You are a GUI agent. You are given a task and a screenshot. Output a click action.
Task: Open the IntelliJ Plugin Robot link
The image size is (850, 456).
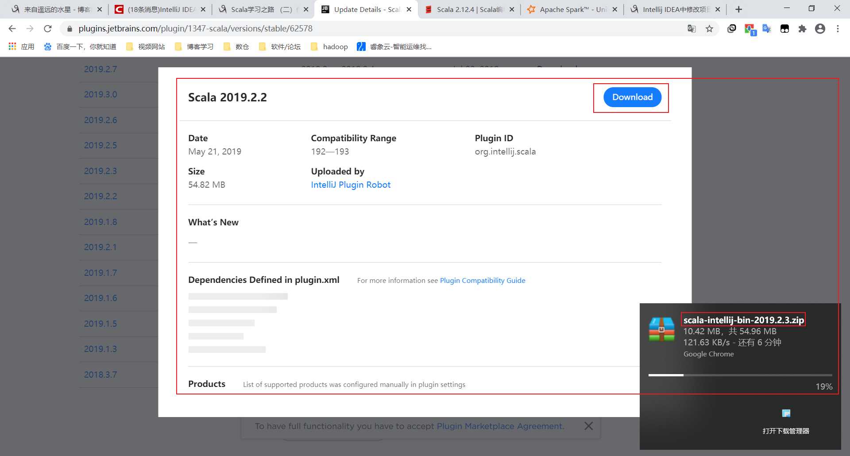pos(351,185)
